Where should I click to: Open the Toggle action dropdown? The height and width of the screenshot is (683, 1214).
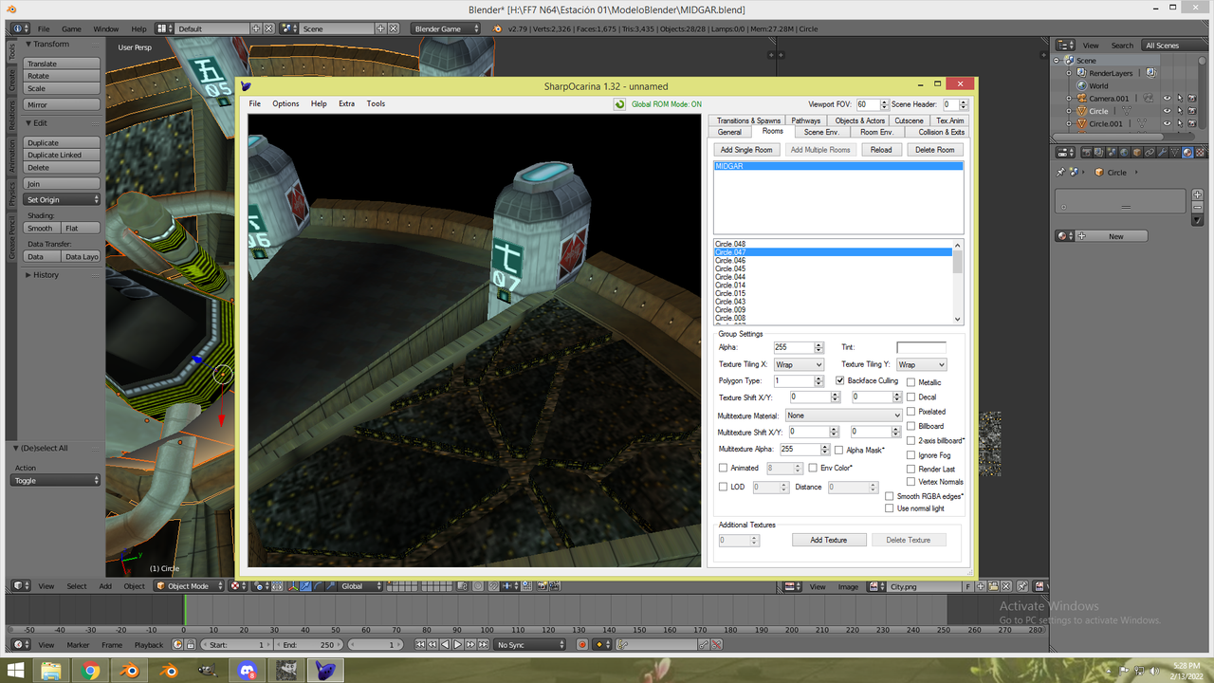tap(57, 481)
